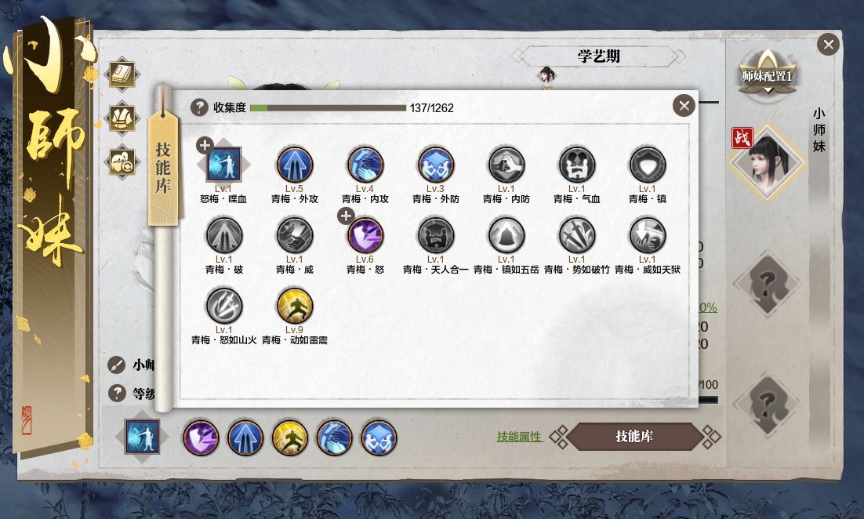The image size is (864, 519).
Task: Close the skill library popup
Action: pyautogui.click(x=684, y=105)
